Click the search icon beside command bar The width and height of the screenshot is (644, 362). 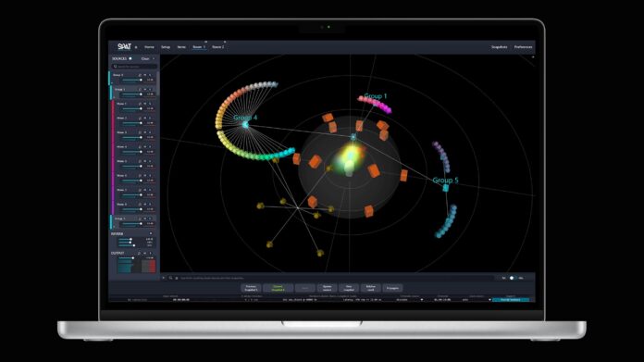coord(170,278)
